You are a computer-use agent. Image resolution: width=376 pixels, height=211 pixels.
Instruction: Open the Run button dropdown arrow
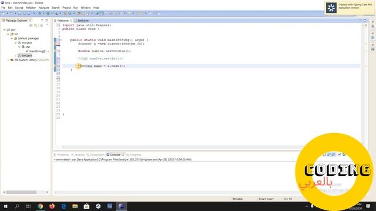(52, 13)
